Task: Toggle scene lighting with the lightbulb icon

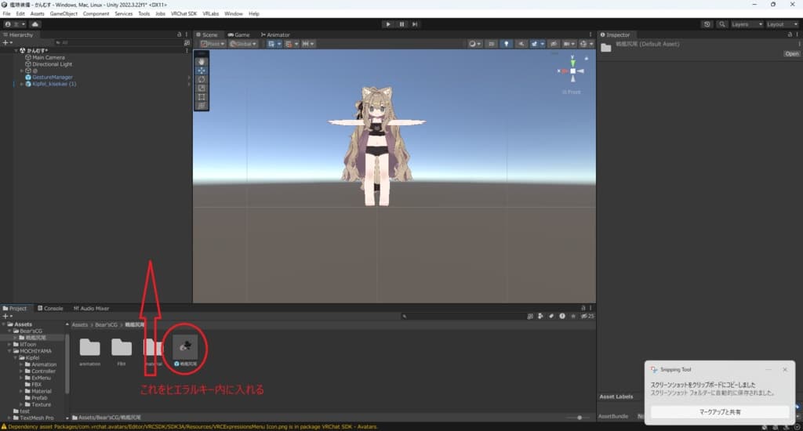Action: tap(506, 44)
